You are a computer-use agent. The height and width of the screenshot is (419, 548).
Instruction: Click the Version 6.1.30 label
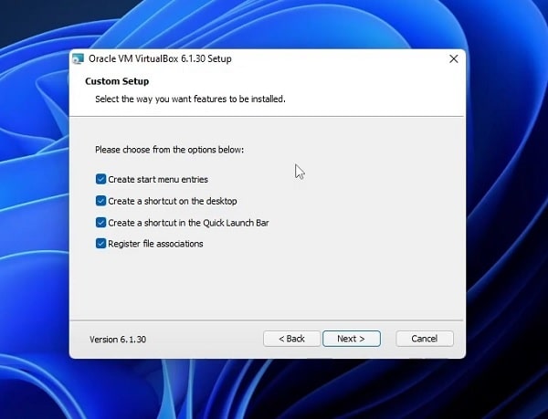click(x=118, y=340)
